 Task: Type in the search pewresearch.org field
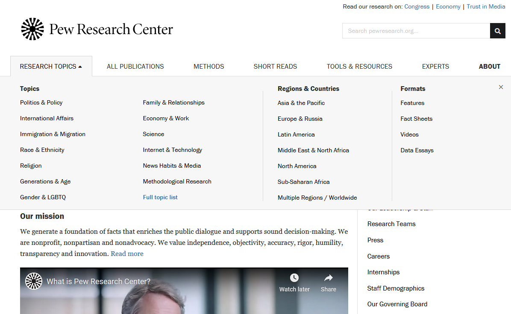tap(416, 31)
